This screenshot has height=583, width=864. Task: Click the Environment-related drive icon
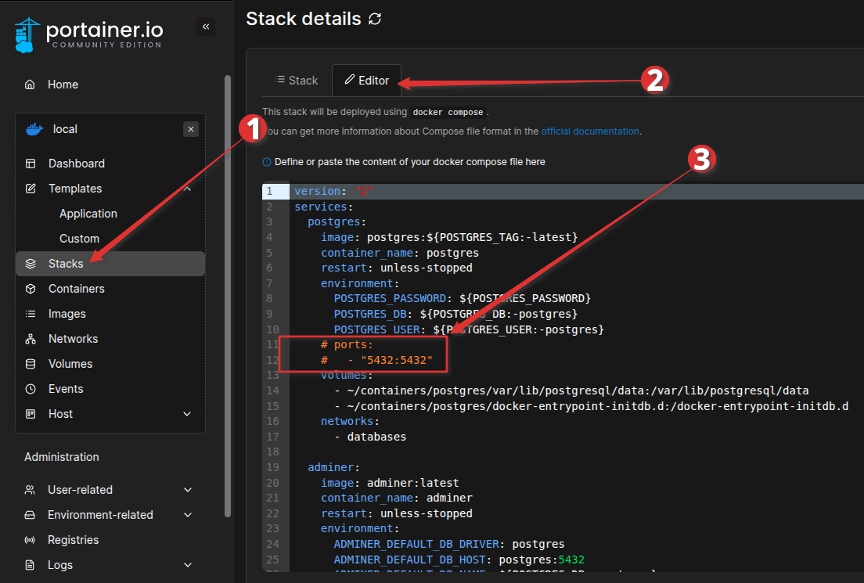pos(31,515)
